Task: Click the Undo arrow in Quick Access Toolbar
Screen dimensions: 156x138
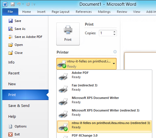Action: (19, 4)
